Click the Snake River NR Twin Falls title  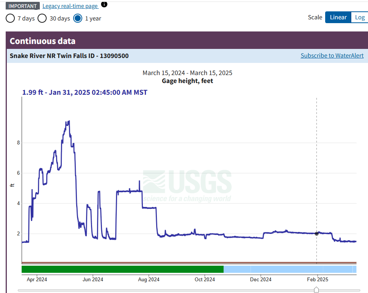[69, 56]
